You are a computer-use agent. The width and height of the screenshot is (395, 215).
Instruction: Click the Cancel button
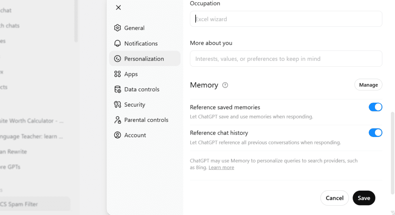click(334, 198)
